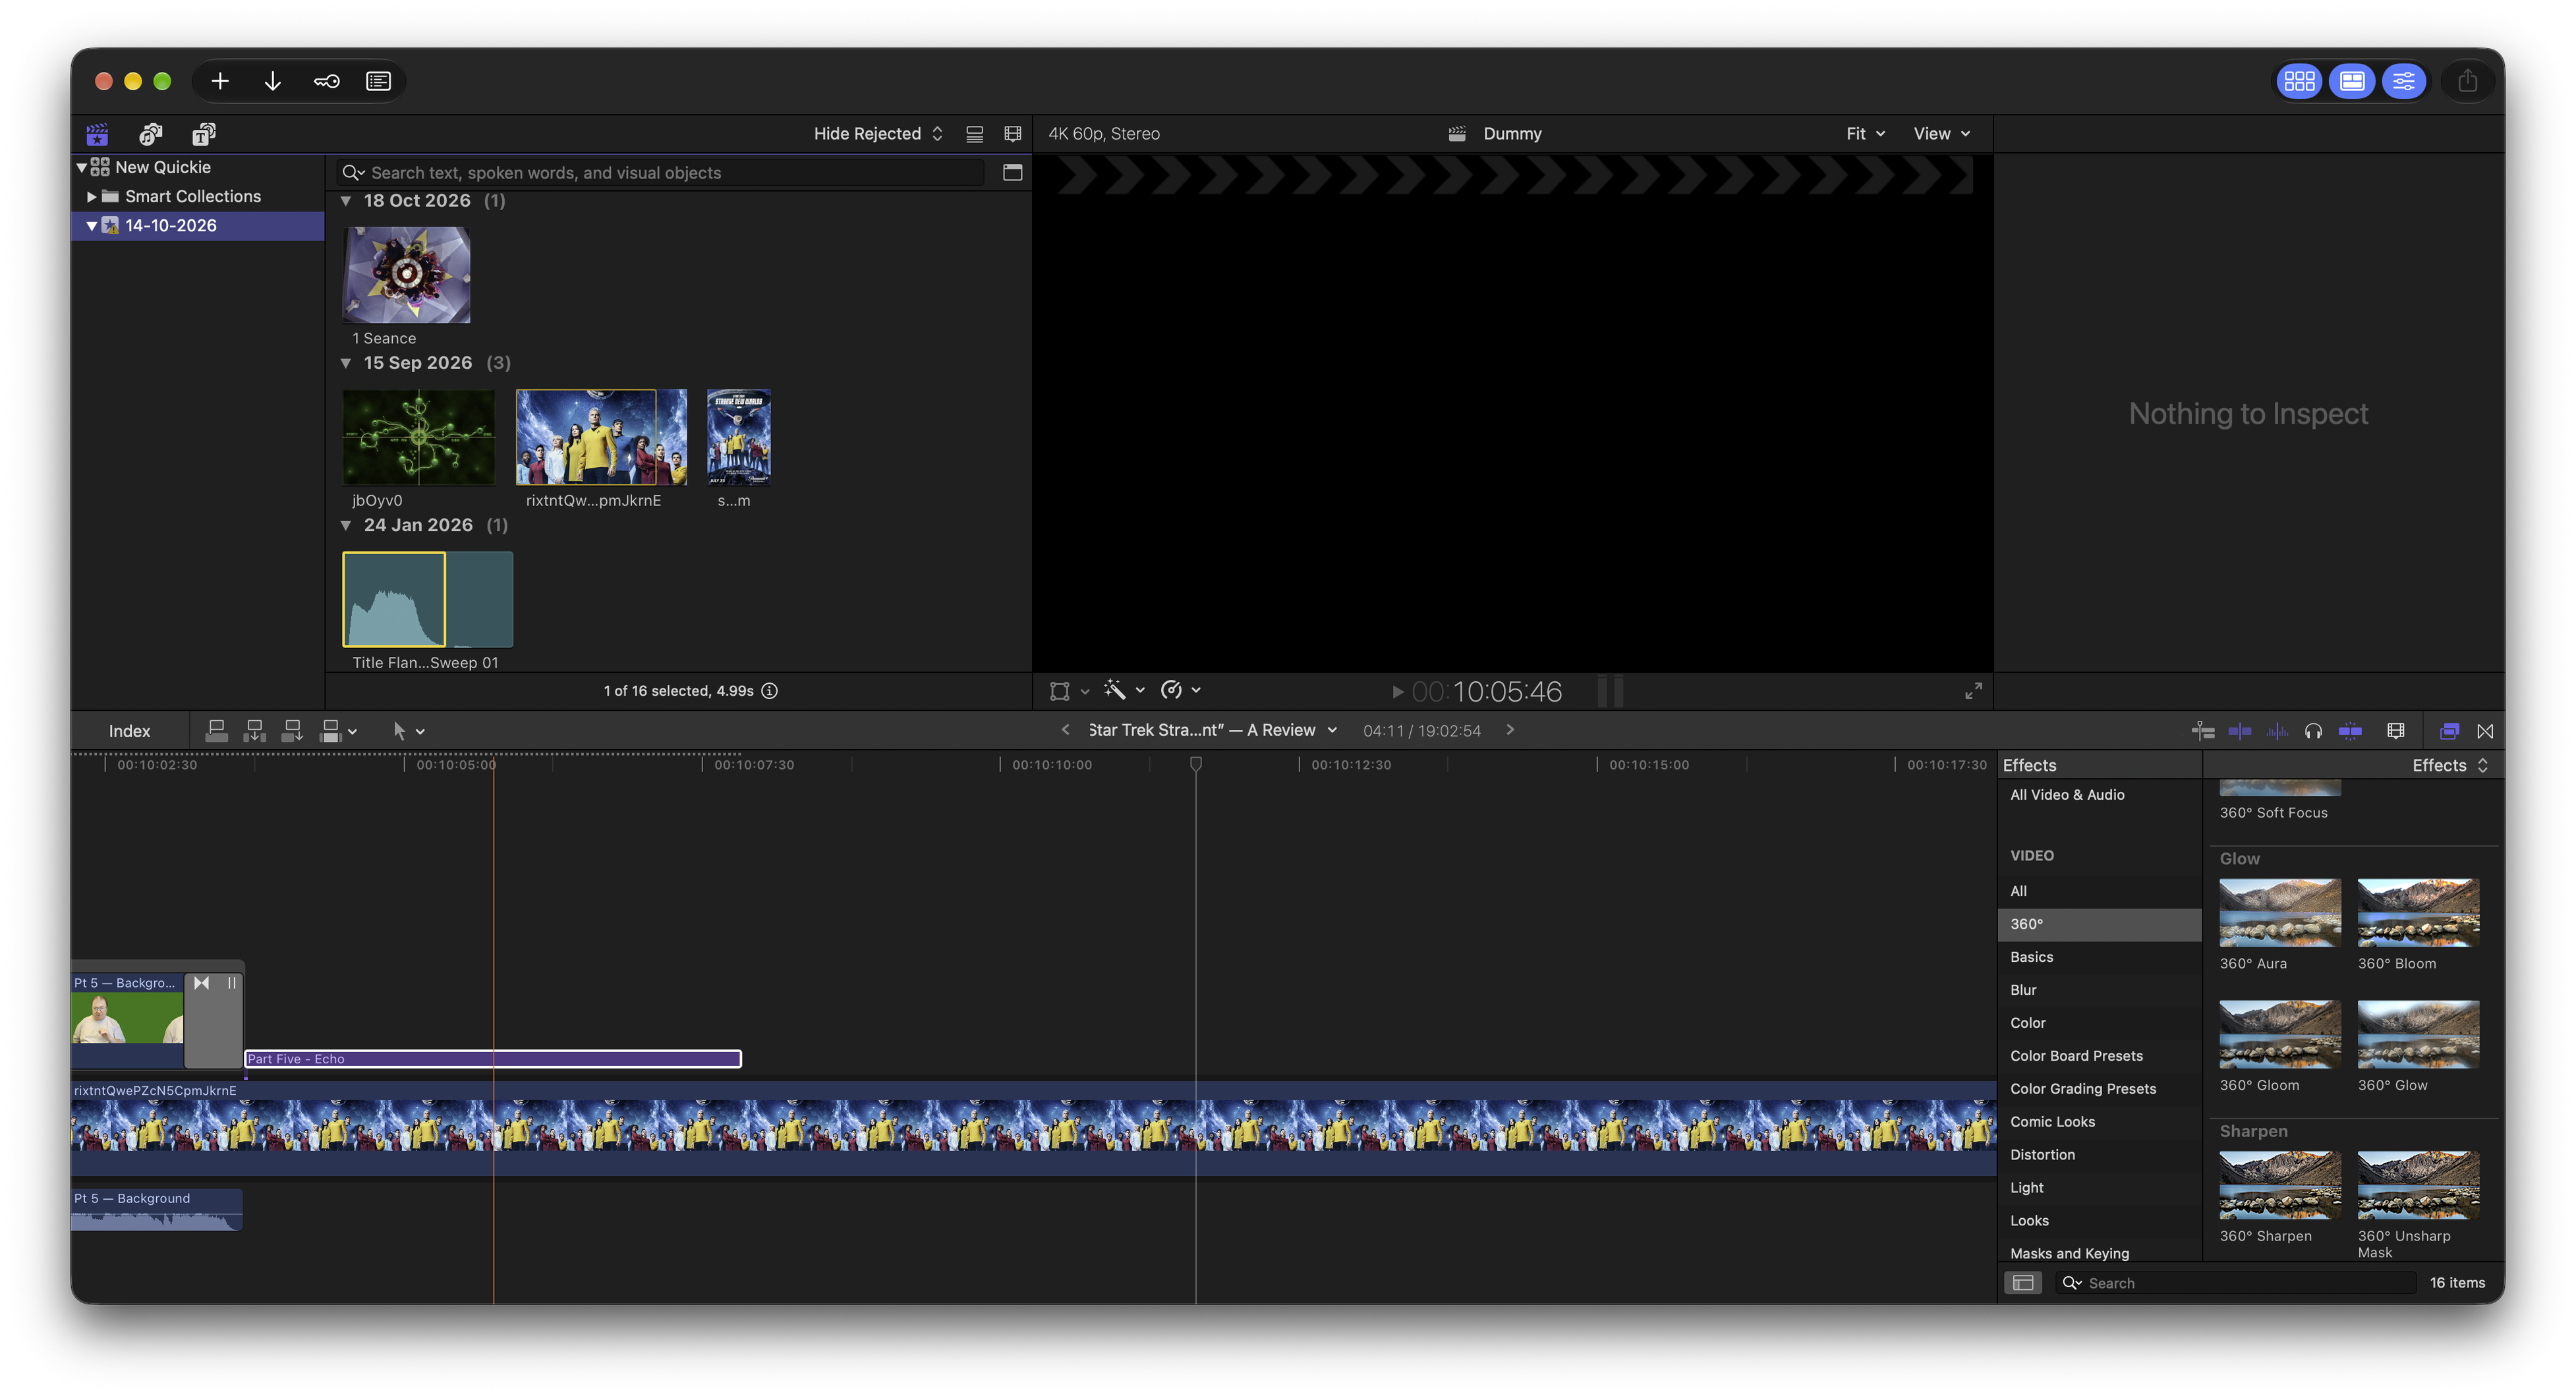Select the Part Five - Echo title clip
The image size is (2576, 1398).
493,1058
